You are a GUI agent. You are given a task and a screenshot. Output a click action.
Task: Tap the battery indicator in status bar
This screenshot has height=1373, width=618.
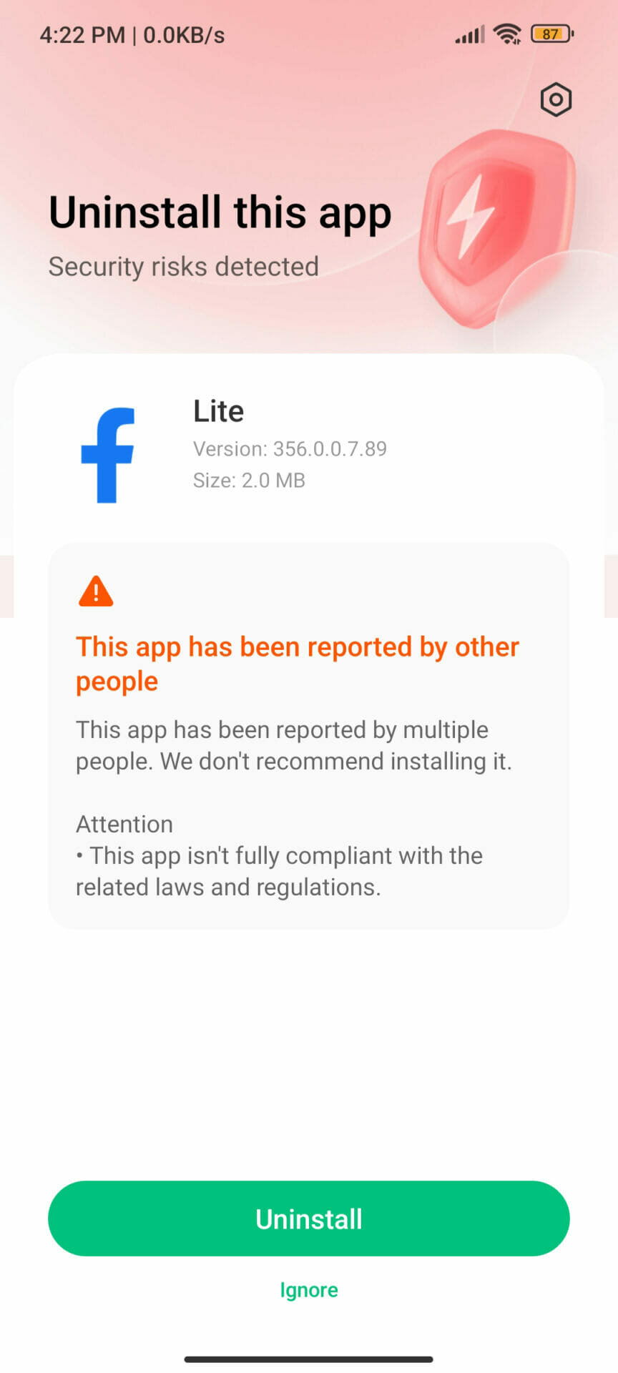pos(551,34)
